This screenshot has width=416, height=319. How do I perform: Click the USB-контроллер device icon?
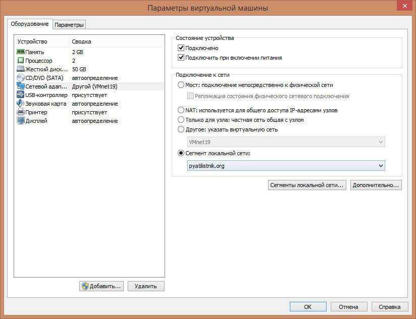(x=21, y=95)
